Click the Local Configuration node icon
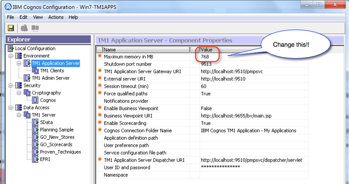349x184 pixels. [x=10, y=49]
